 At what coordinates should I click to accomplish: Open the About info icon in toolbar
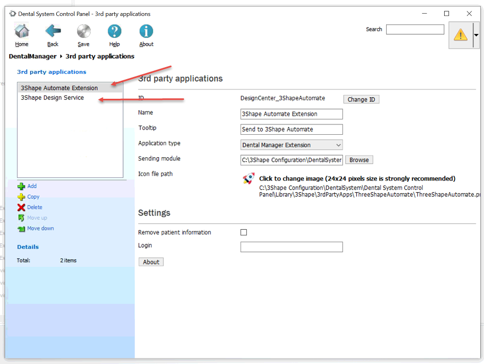click(146, 32)
